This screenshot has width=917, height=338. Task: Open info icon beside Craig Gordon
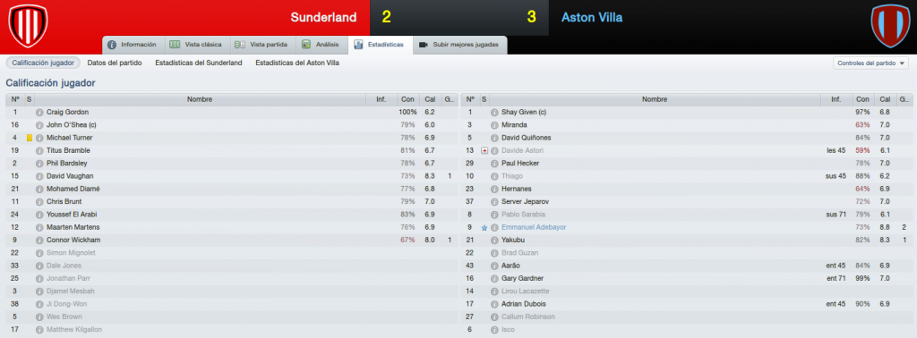click(39, 112)
